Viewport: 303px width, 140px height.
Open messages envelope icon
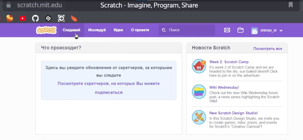[x=227, y=30]
